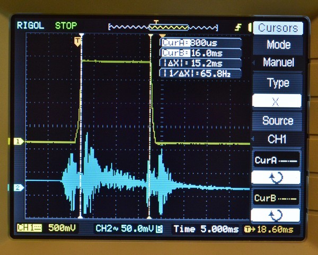This screenshot has height=255, width=318.
Task: Click the orange trigger T marker above grid
Action: pyautogui.click(x=78, y=40)
